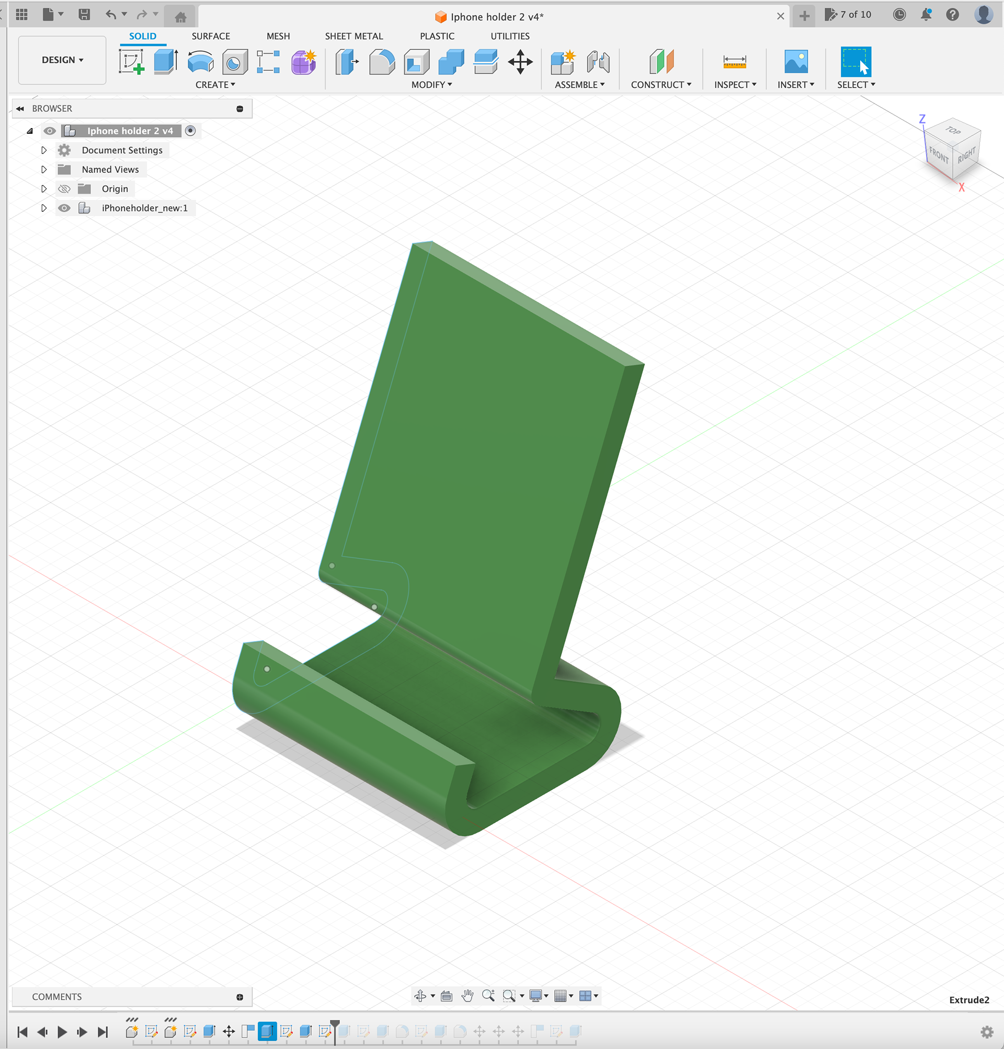Switch to the SHEET METAL tab

click(354, 37)
